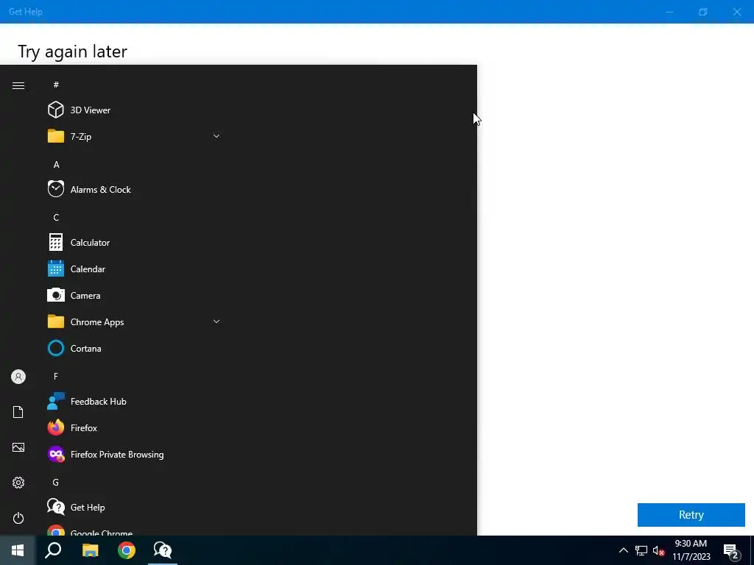Open the Chrome Apps folder entry
The width and height of the screenshot is (754, 565).
135,322
